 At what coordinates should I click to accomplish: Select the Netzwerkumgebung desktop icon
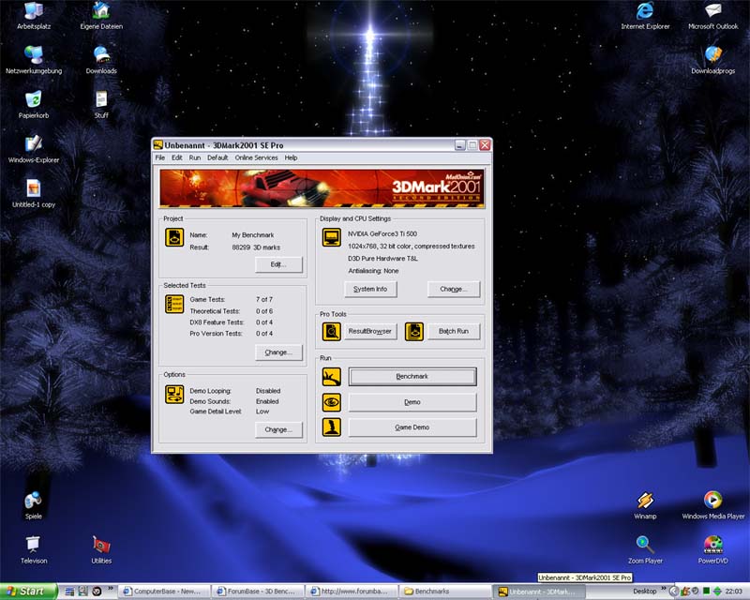(x=34, y=60)
